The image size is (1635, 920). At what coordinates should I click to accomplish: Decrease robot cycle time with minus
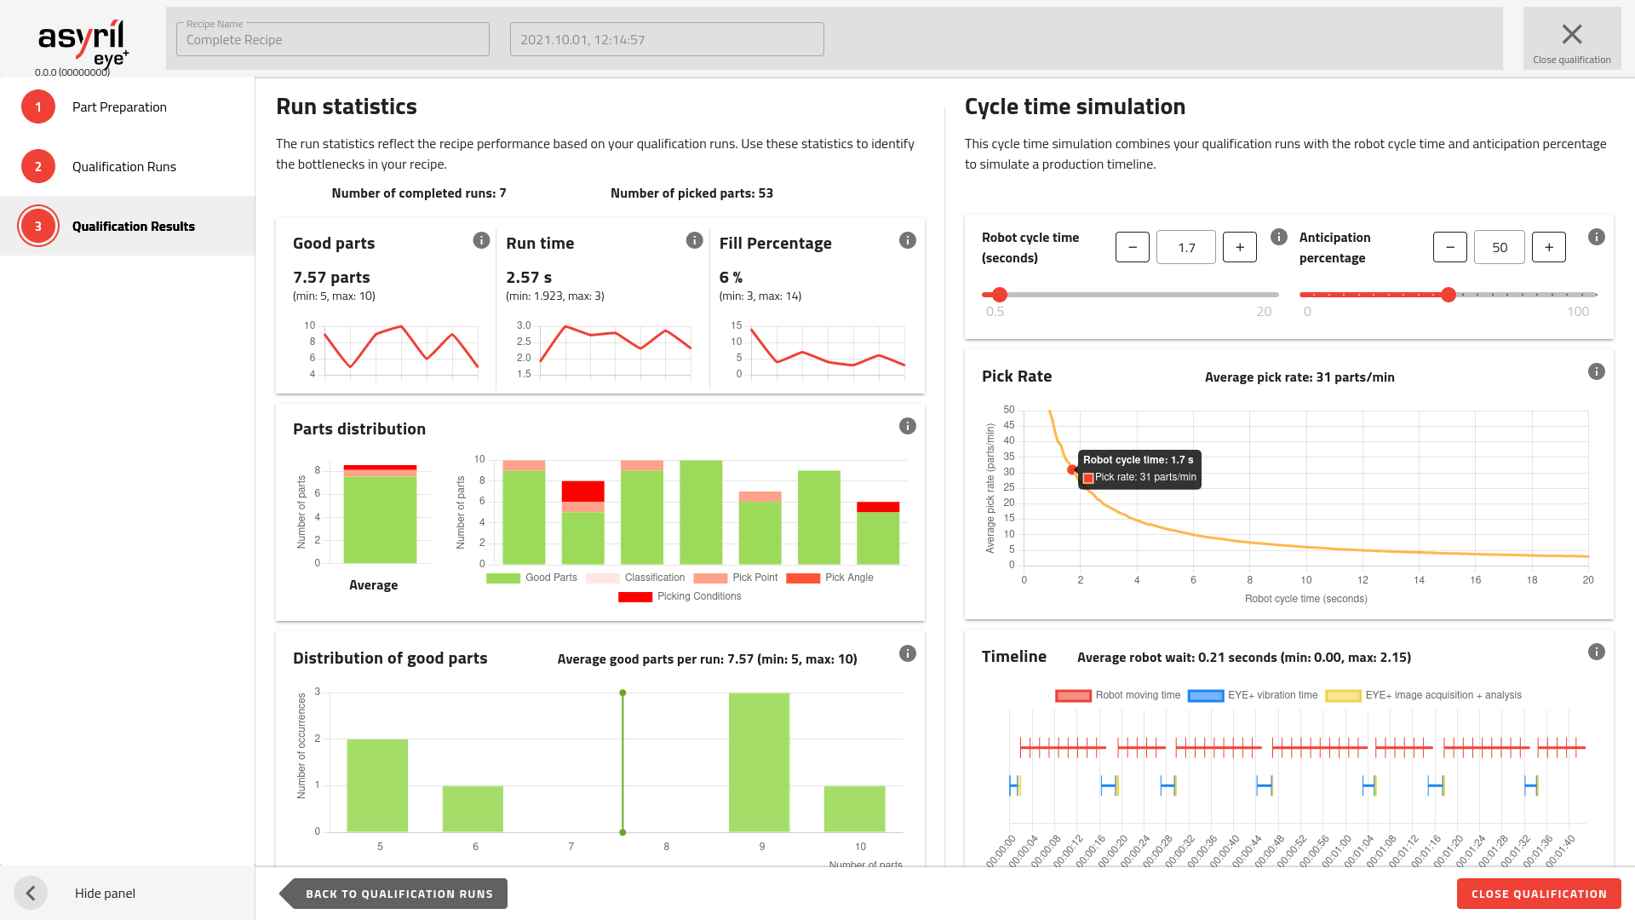click(1132, 247)
